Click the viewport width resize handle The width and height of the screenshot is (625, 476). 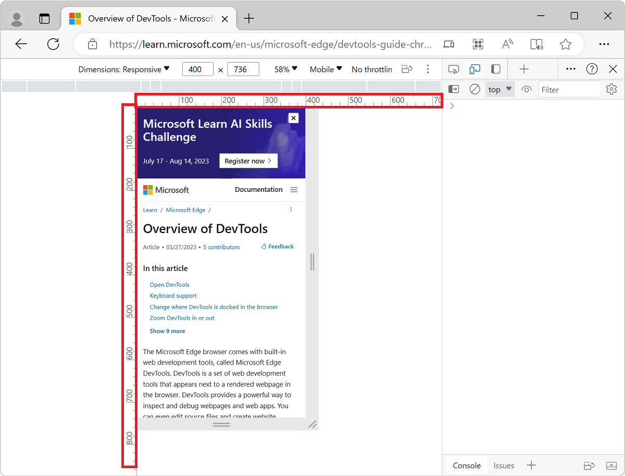[312, 262]
